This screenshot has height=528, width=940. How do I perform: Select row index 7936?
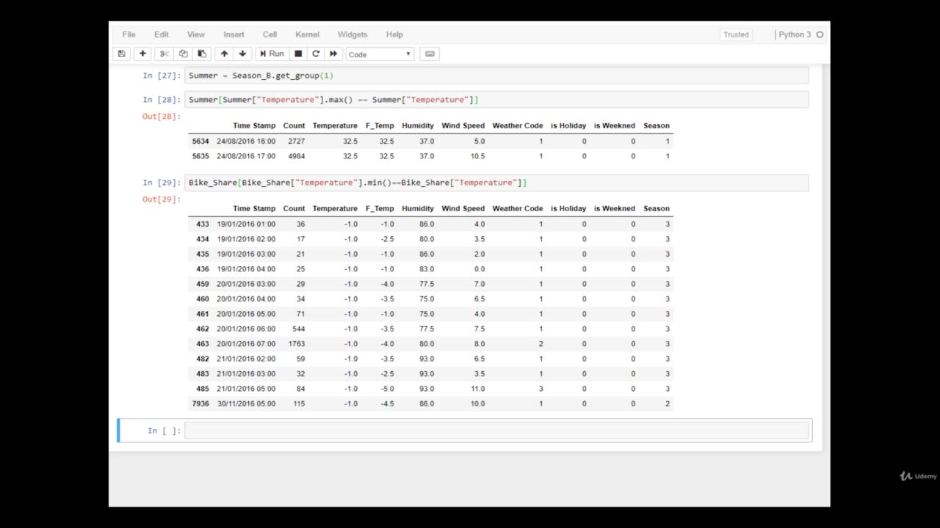click(200, 403)
